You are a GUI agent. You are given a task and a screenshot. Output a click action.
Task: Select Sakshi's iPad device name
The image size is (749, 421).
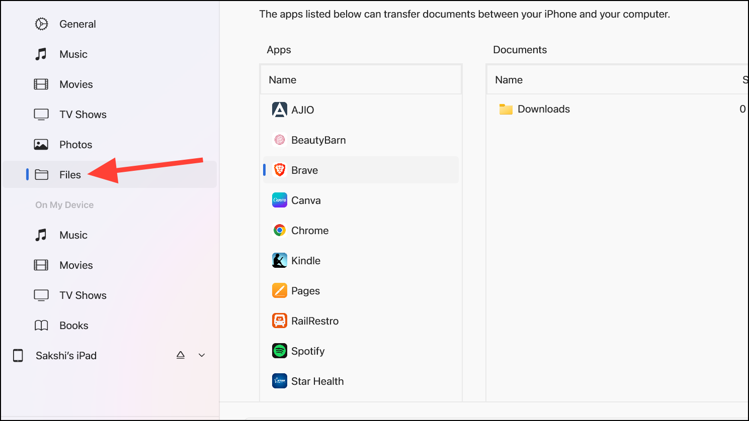(x=66, y=356)
